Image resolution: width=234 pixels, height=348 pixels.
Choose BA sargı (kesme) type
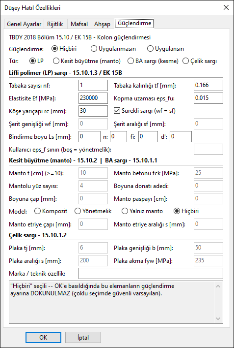pyautogui.click(x=153, y=61)
